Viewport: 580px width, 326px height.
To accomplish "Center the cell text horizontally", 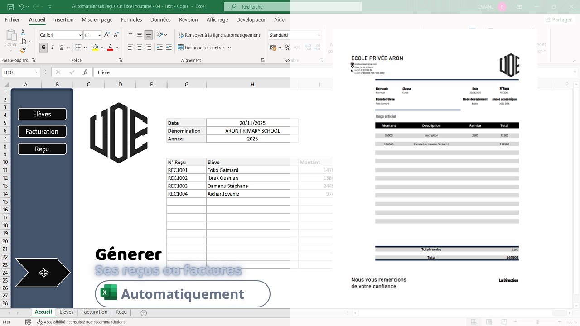I will click(140, 48).
